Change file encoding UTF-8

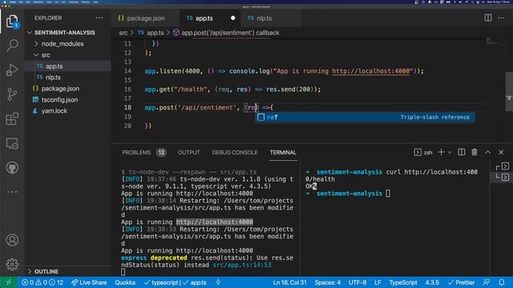[357, 282]
